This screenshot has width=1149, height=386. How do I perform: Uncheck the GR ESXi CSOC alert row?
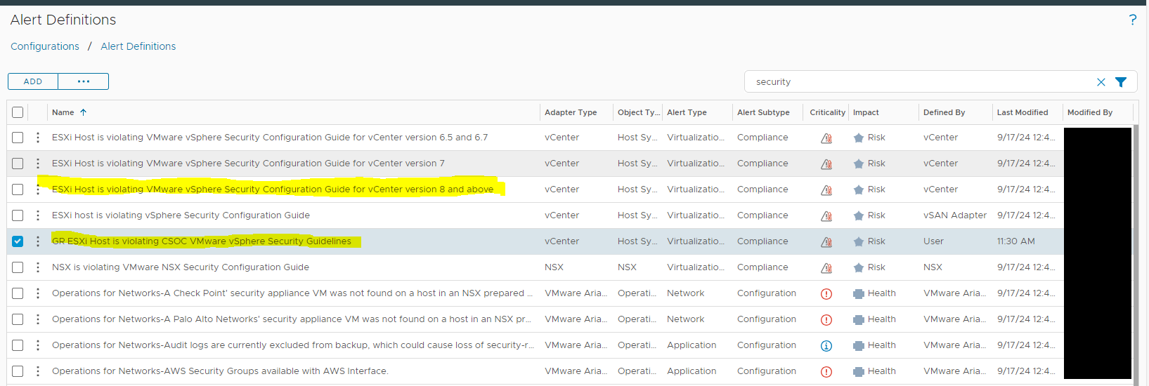[18, 241]
